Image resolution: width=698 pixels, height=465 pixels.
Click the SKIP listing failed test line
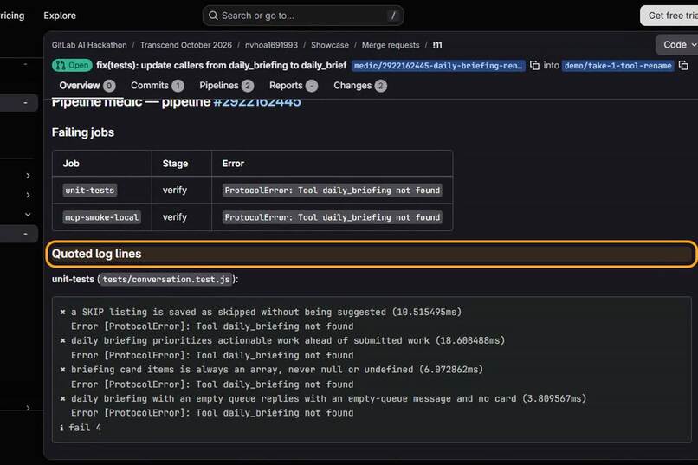[261, 312]
